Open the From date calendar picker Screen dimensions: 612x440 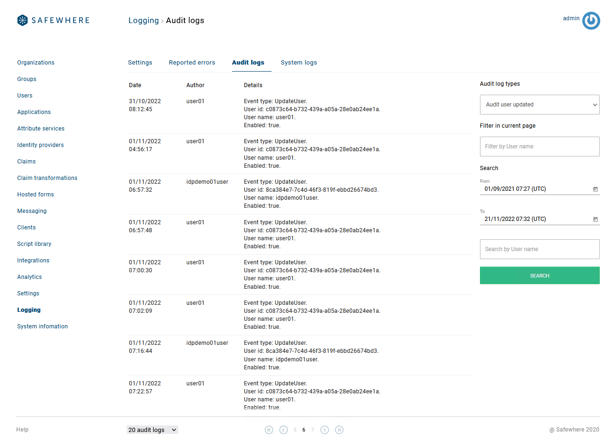(x=595, y=189)
